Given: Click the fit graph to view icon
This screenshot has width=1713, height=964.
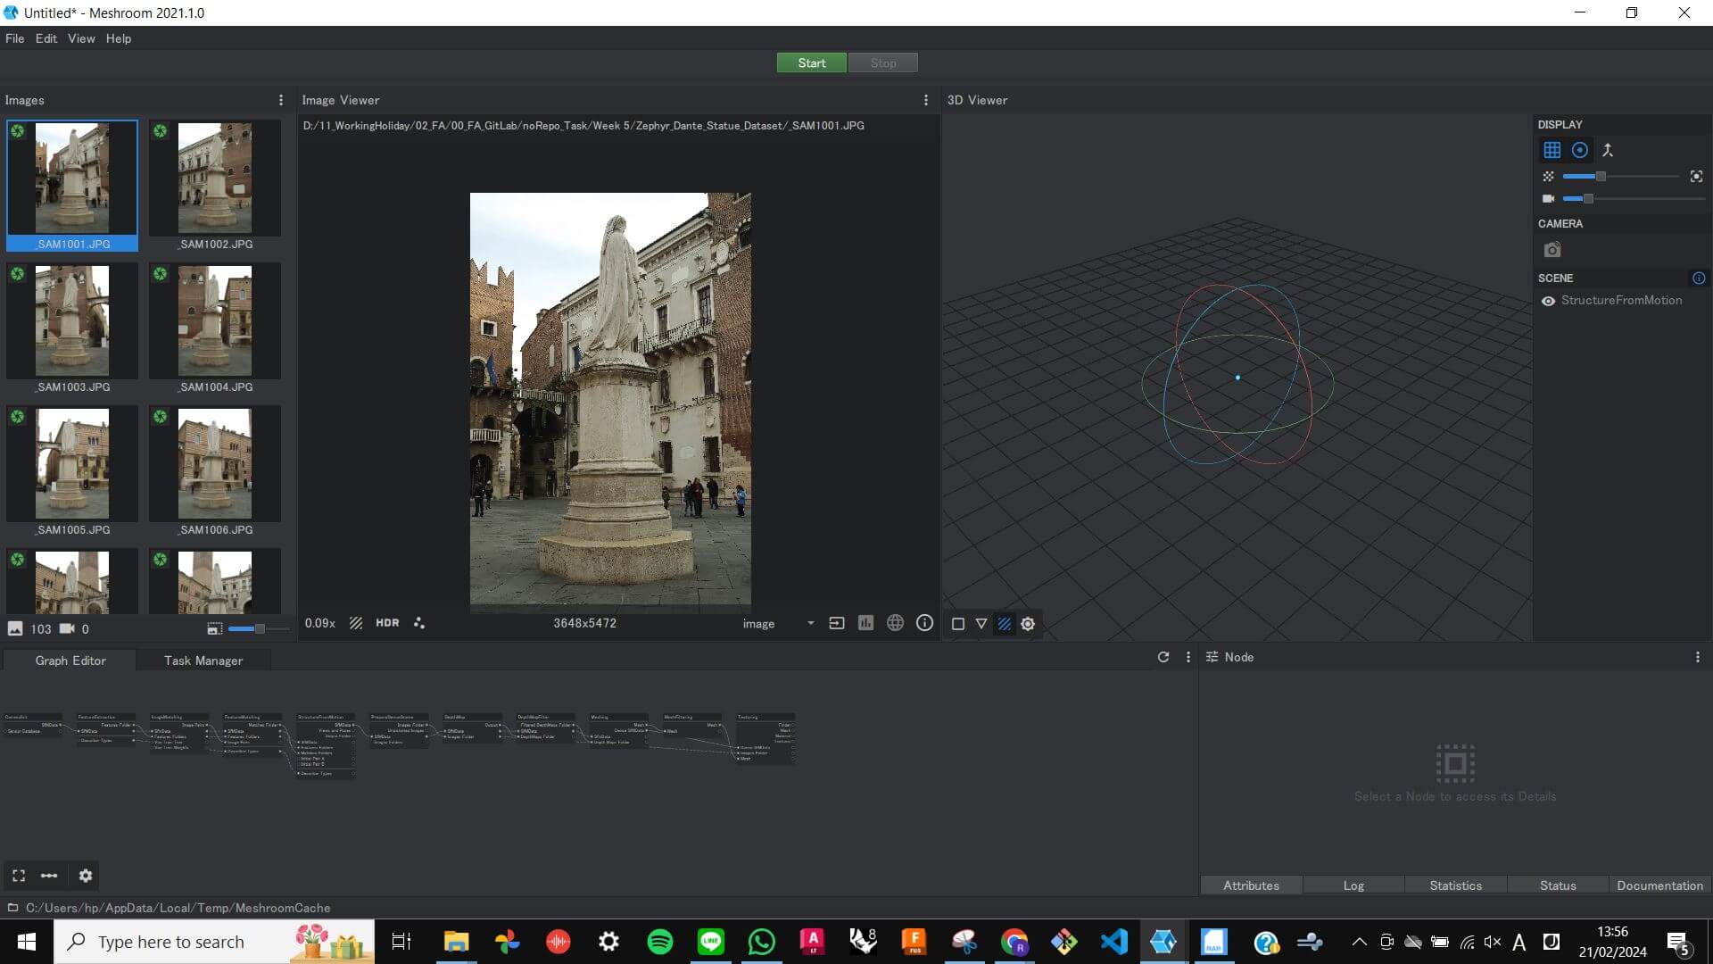Looking at the screenshot, I should coord(19,876).
